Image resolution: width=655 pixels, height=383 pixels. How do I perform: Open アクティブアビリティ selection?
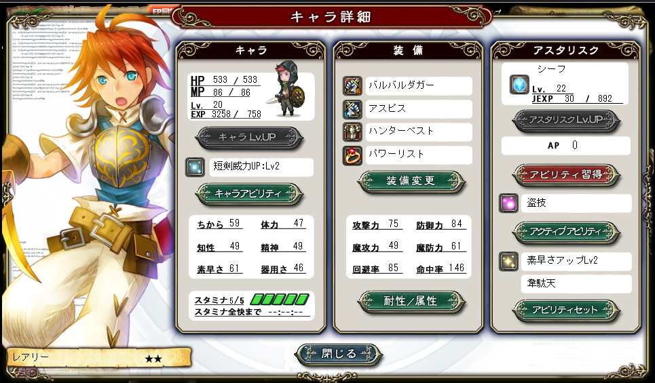point(566,232)
